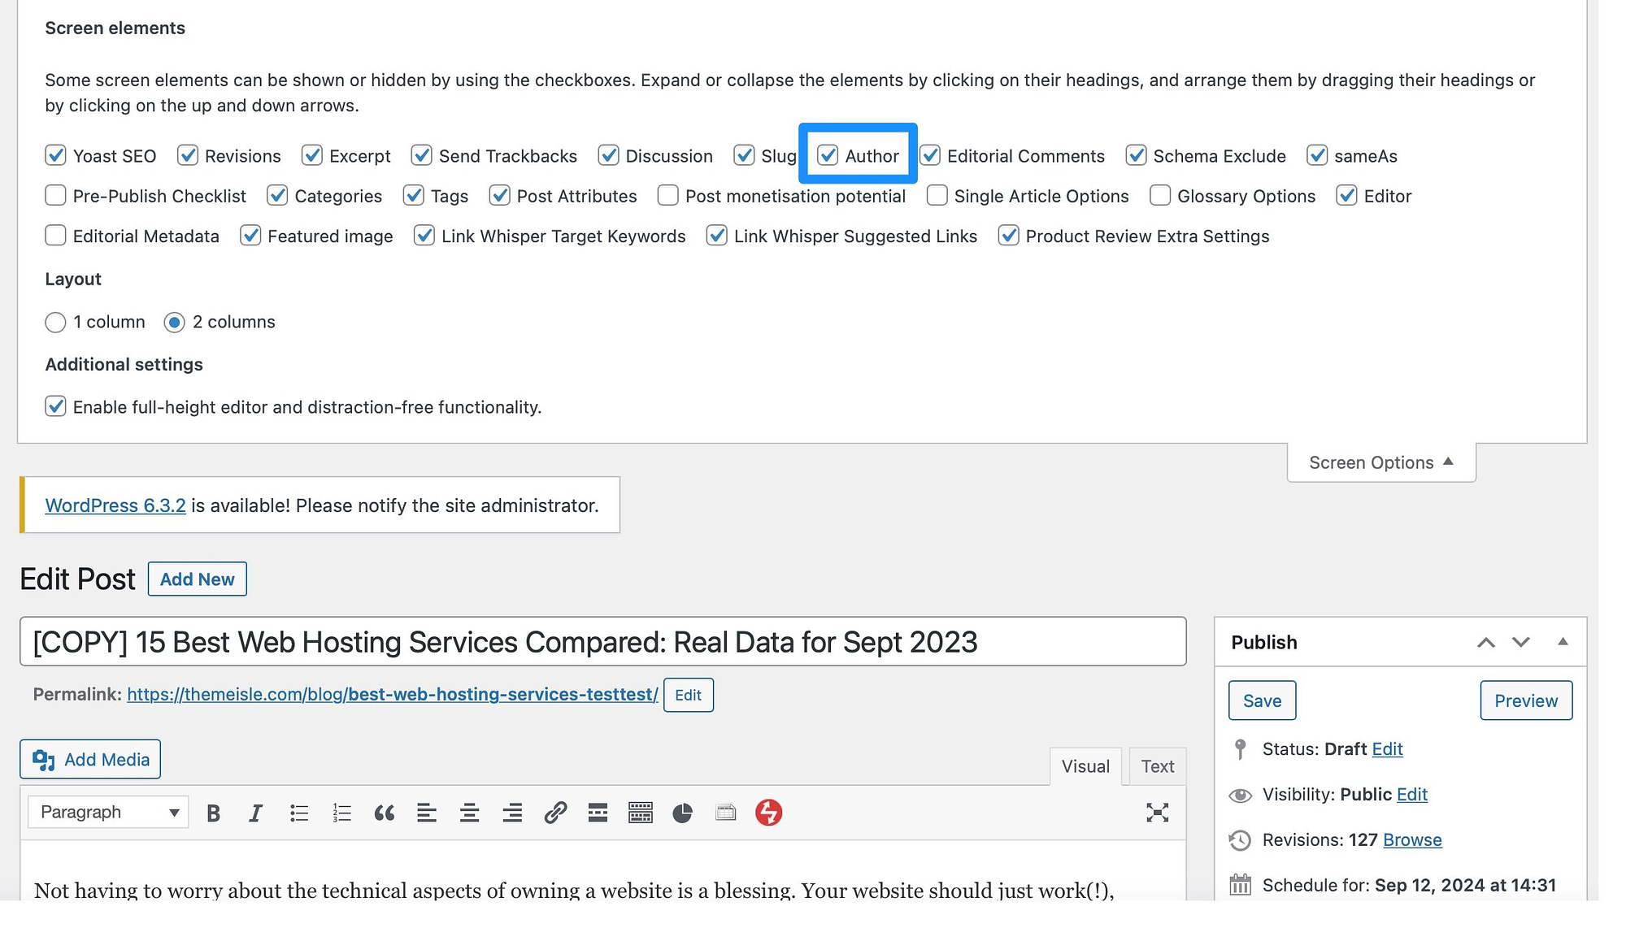Click the Preview button
Viewport: 1626px width, 928px height.
pyautogui.click(x=1527, y=700)
